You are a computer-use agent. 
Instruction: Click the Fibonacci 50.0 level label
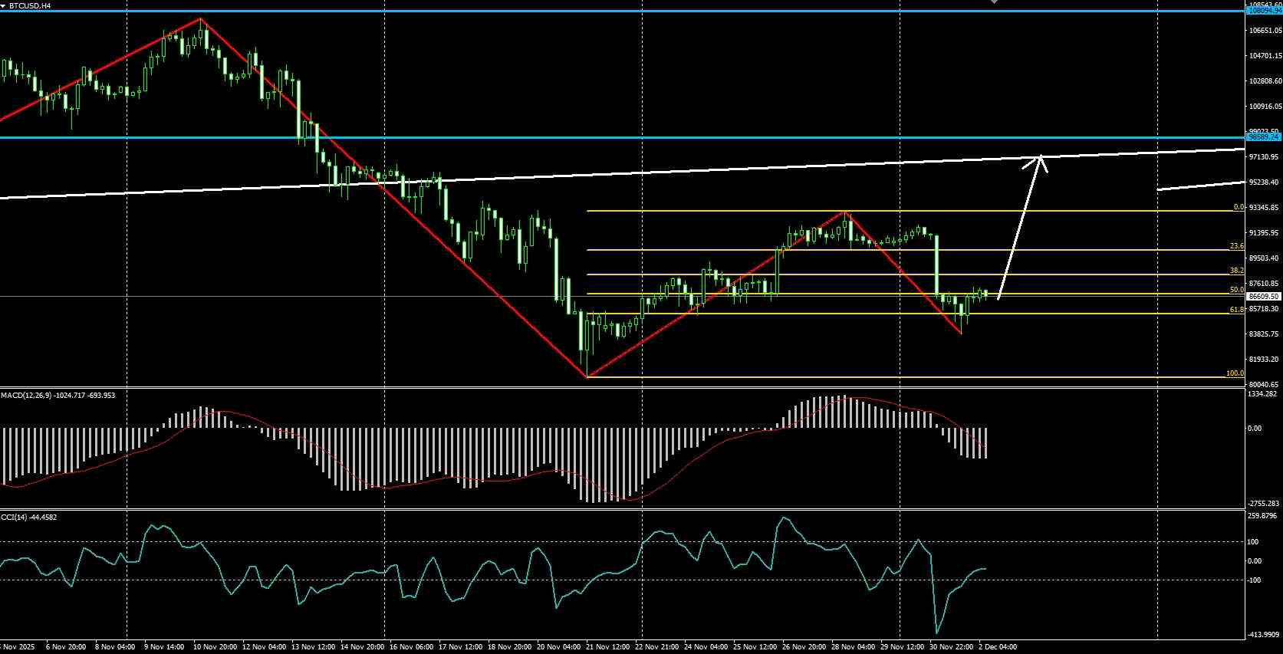(x=1236, y=290)
